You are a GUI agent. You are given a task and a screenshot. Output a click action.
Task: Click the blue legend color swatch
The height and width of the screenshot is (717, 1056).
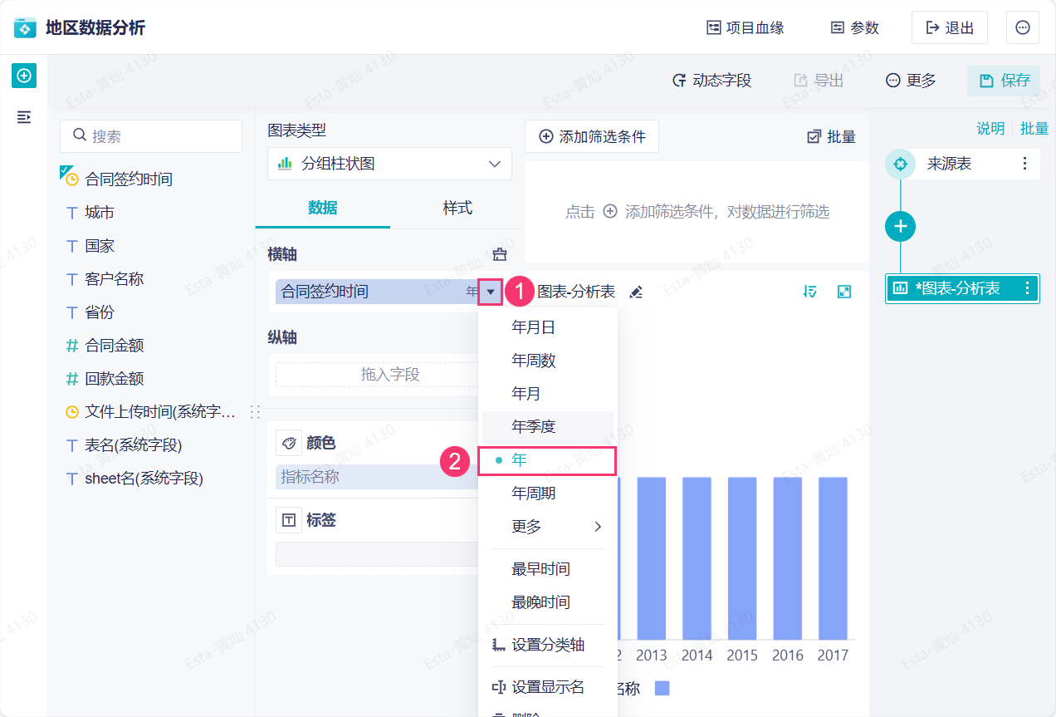(662, 688)
